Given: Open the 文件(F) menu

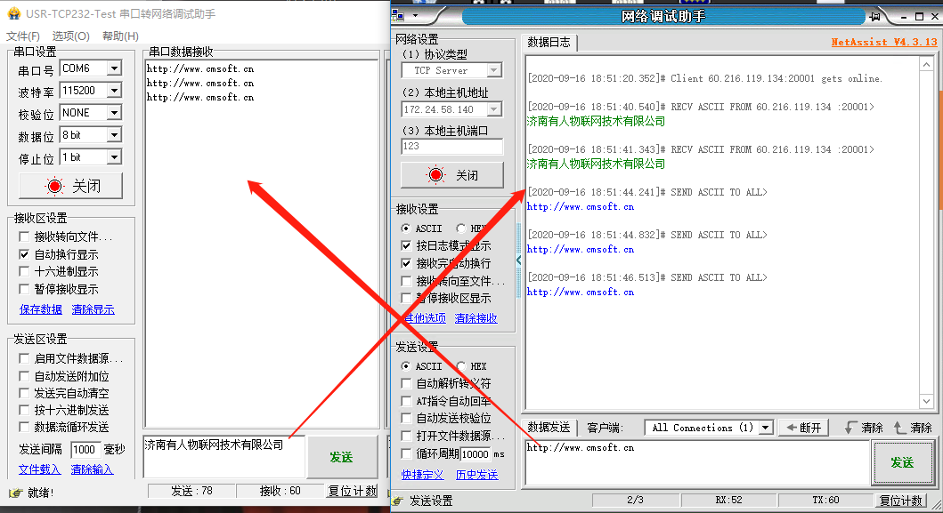Looking at the screenshot, I should (23, 36).
